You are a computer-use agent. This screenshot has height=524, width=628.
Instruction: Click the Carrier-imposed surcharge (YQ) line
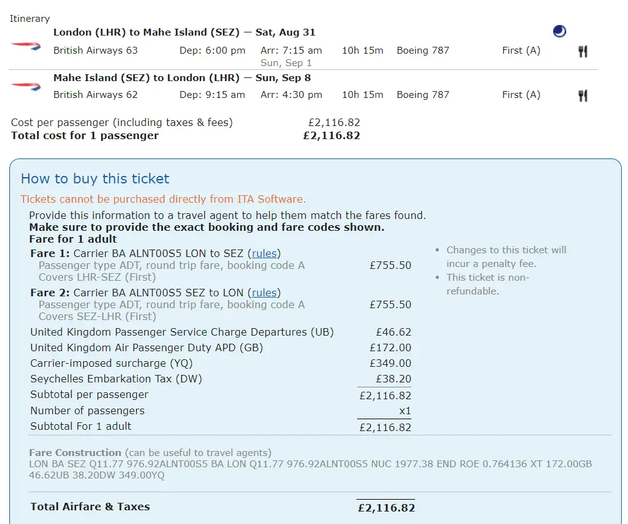click(111, 363)
